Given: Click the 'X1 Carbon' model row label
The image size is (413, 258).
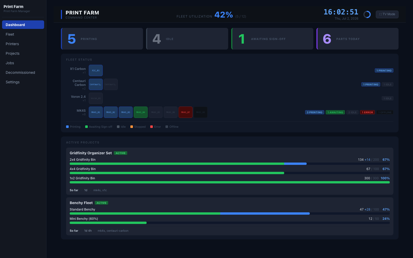Looking at the screenshot, I should click(x=78, y=69).
